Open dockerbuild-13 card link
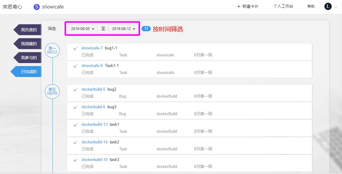The height and width of the screenshot is (174, 342). coord(94,125)
